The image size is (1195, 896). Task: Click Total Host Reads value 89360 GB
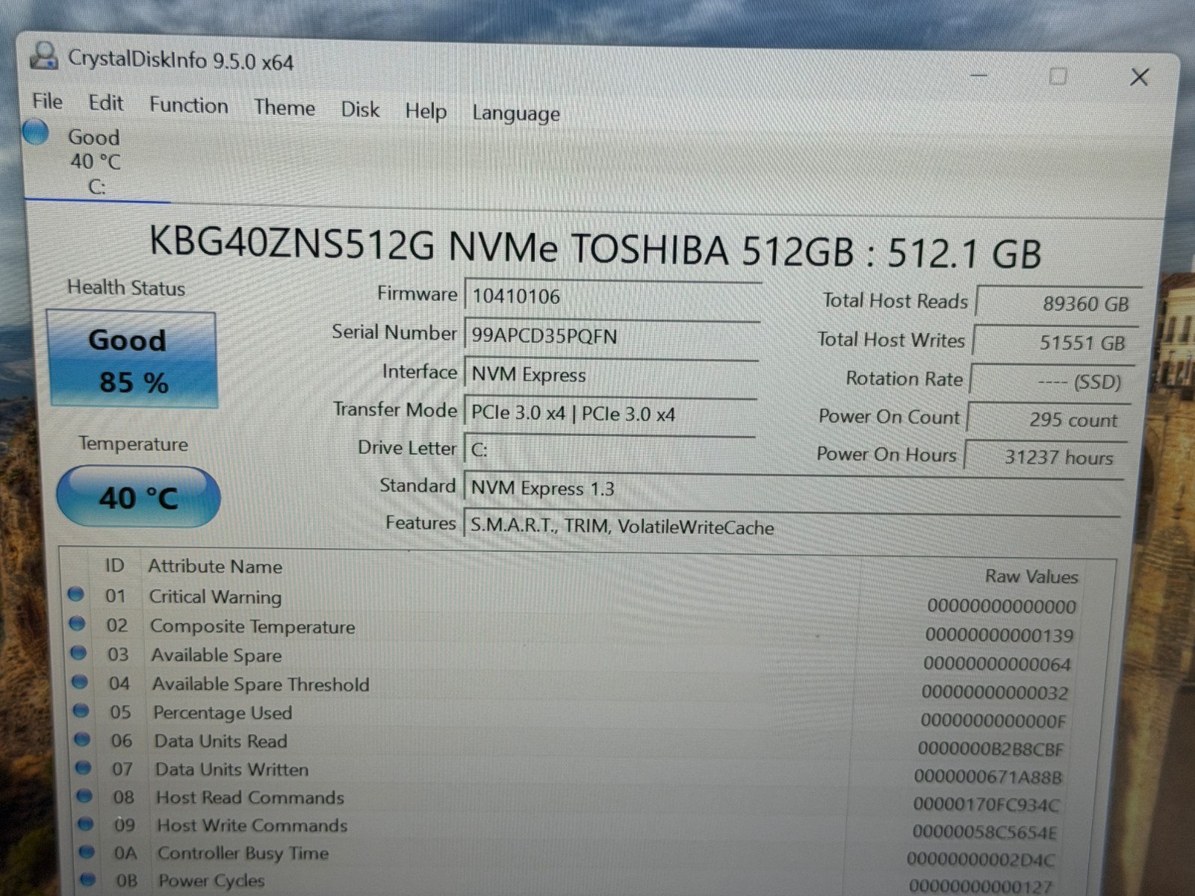1059,303
